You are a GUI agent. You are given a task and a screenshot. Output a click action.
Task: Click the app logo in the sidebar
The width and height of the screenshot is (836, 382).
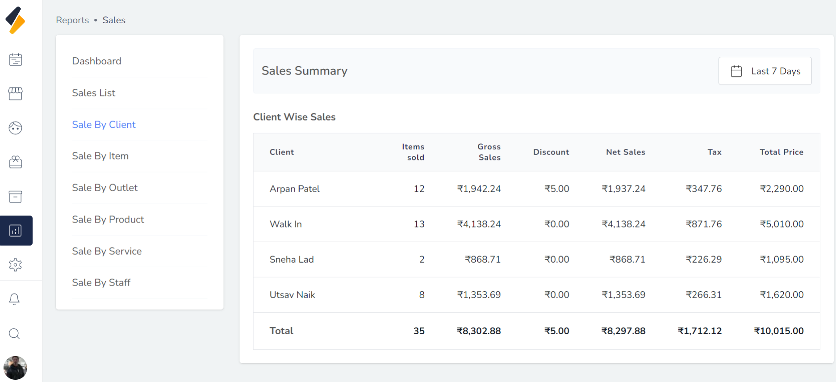point(15,20)
